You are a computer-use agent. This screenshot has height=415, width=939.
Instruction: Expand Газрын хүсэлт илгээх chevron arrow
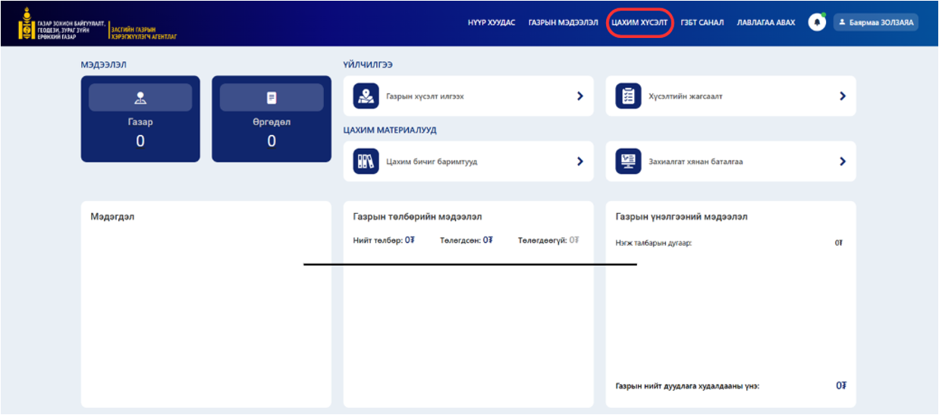(x=580, y=96)
